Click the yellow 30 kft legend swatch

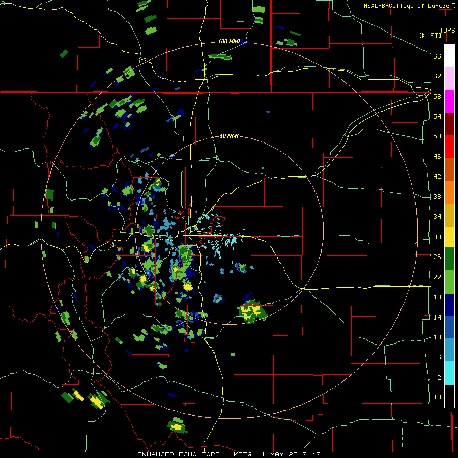pyautogui.click(x=449, y=237)
